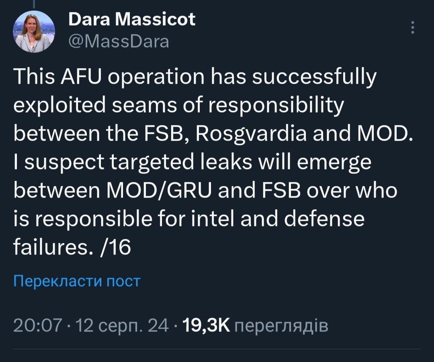This screenshot has height=362, width=434.
Task: Click the divider line below the timestamp
Action: click(x=217, y=349)
